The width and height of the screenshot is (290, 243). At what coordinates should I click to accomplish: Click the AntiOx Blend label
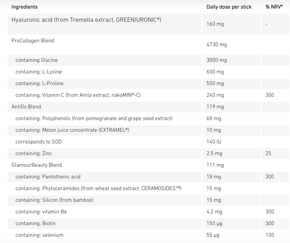(26, 107)
